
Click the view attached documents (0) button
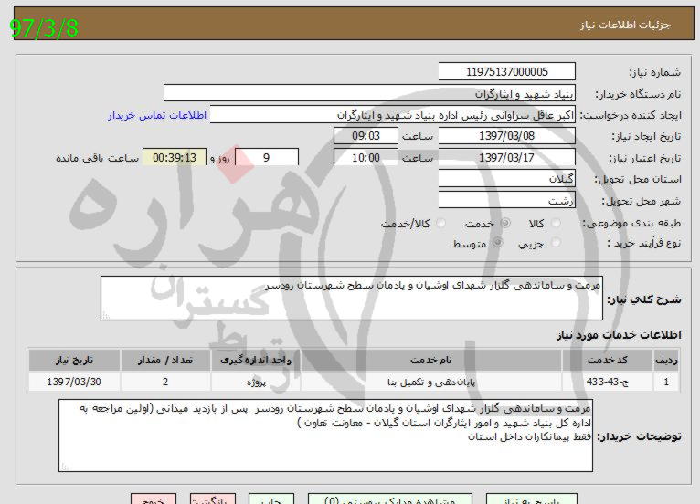click(x=390, y=499)
